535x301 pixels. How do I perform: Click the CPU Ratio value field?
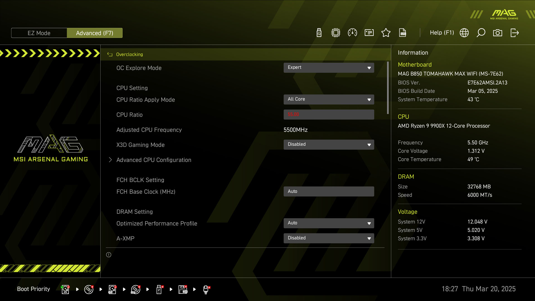pyautogui.click(x=329, y=115)
